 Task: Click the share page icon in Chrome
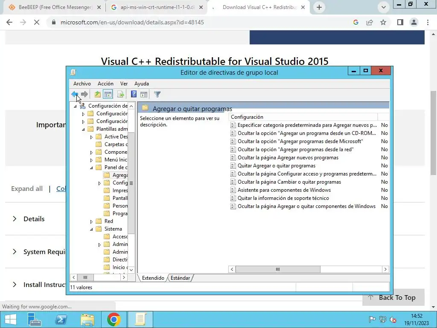(x=370, y=22)
